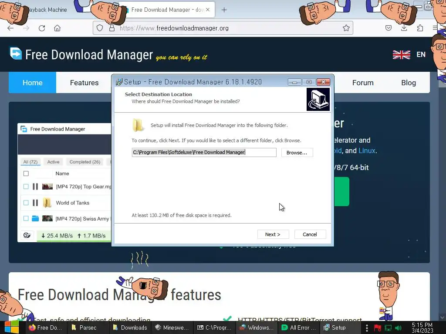The height and width of the screenshot is (334, 446).
Task: Switch to the 7-Zip C:\Progr... taskbar item
Action: (x=214, y=327)
